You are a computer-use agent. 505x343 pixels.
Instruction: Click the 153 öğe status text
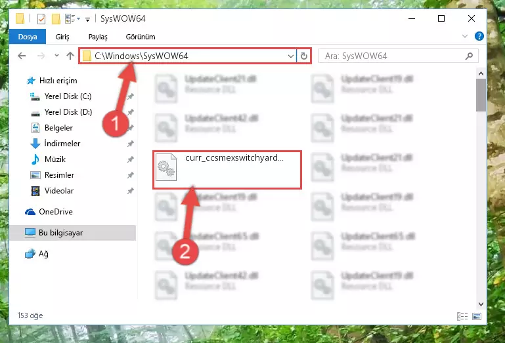(x=30, y=315)
